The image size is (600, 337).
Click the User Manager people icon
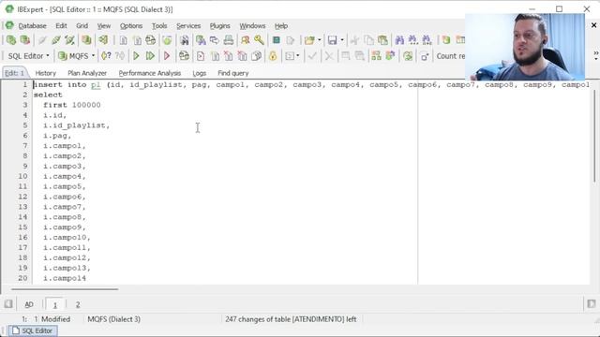[246, 40]
